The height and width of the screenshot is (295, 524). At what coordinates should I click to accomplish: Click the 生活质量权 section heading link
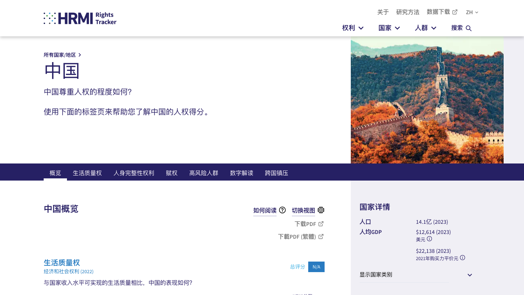pyautogui.click(x=62, y=262)
